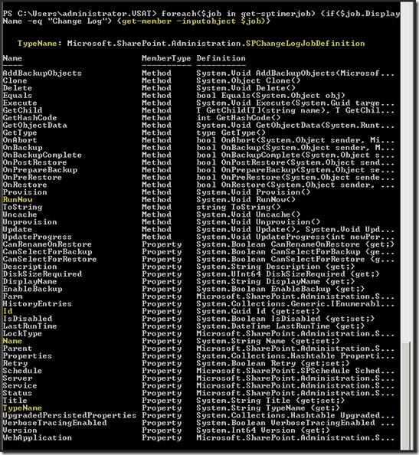Click the VerboseTracingEnabled property name
419x455 pixels.
point(54,423)
